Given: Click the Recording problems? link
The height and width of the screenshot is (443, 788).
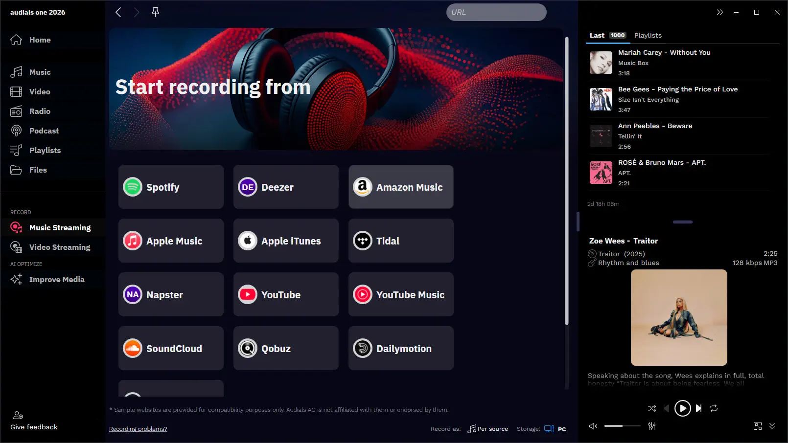Looking at the screenshot, I should click(138, 429).
